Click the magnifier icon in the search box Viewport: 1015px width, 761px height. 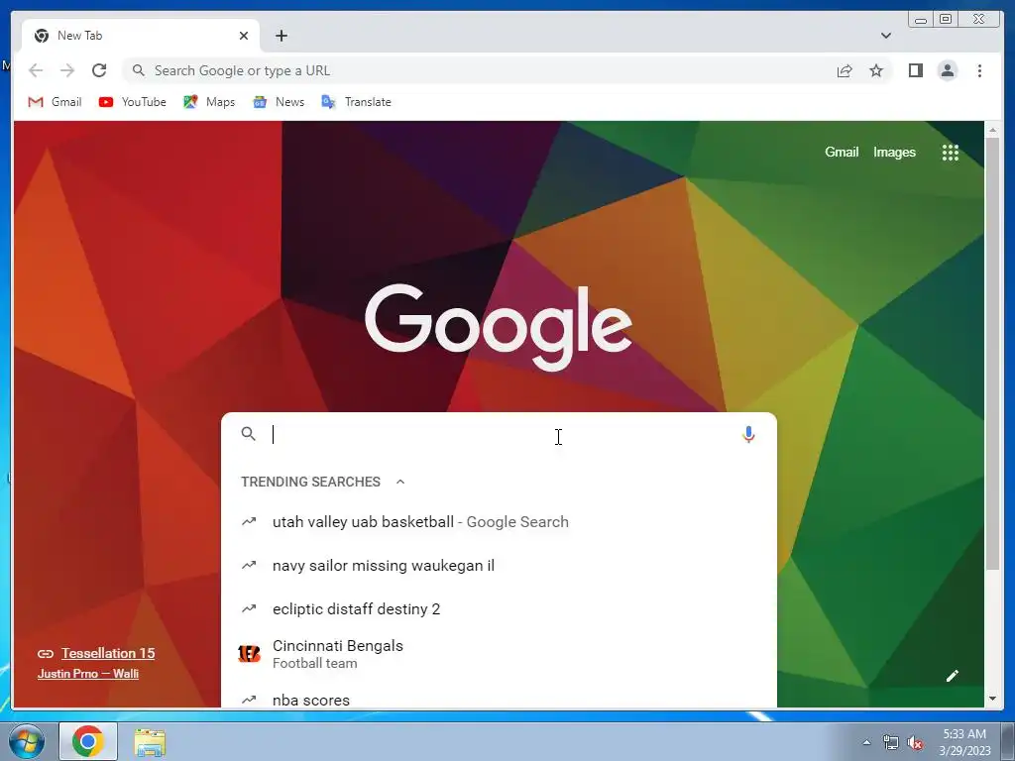tap(249, 434)
